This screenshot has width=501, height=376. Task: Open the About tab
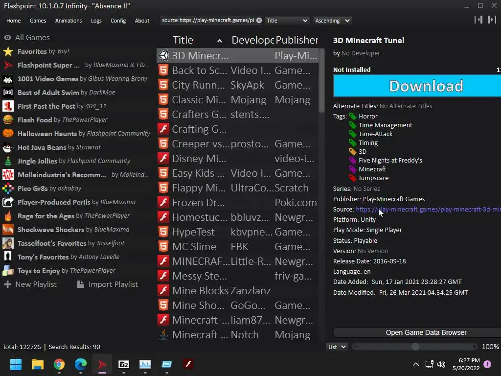[142, 21]
